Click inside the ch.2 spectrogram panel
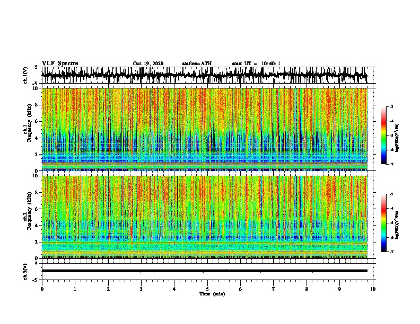The width and height of the screenshot is (420, 324). point(205,217)
